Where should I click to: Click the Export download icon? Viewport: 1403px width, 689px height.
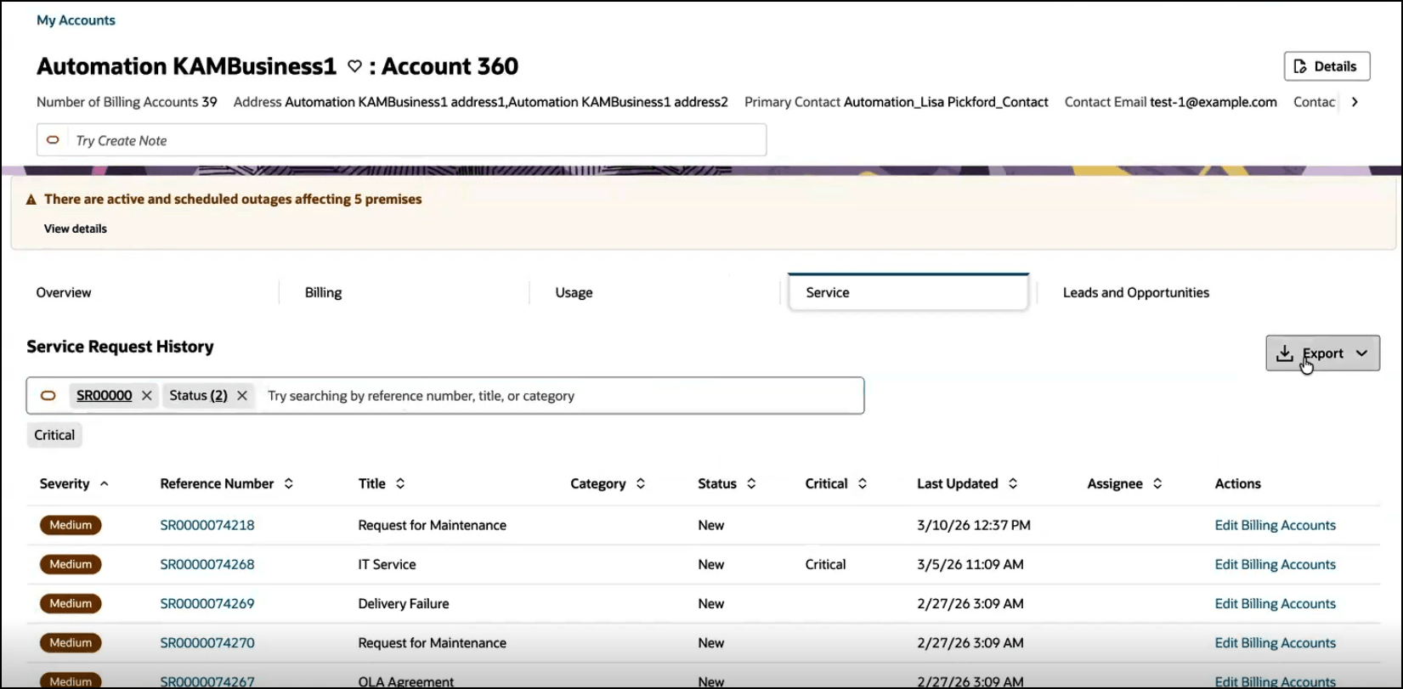[1285, 353]
